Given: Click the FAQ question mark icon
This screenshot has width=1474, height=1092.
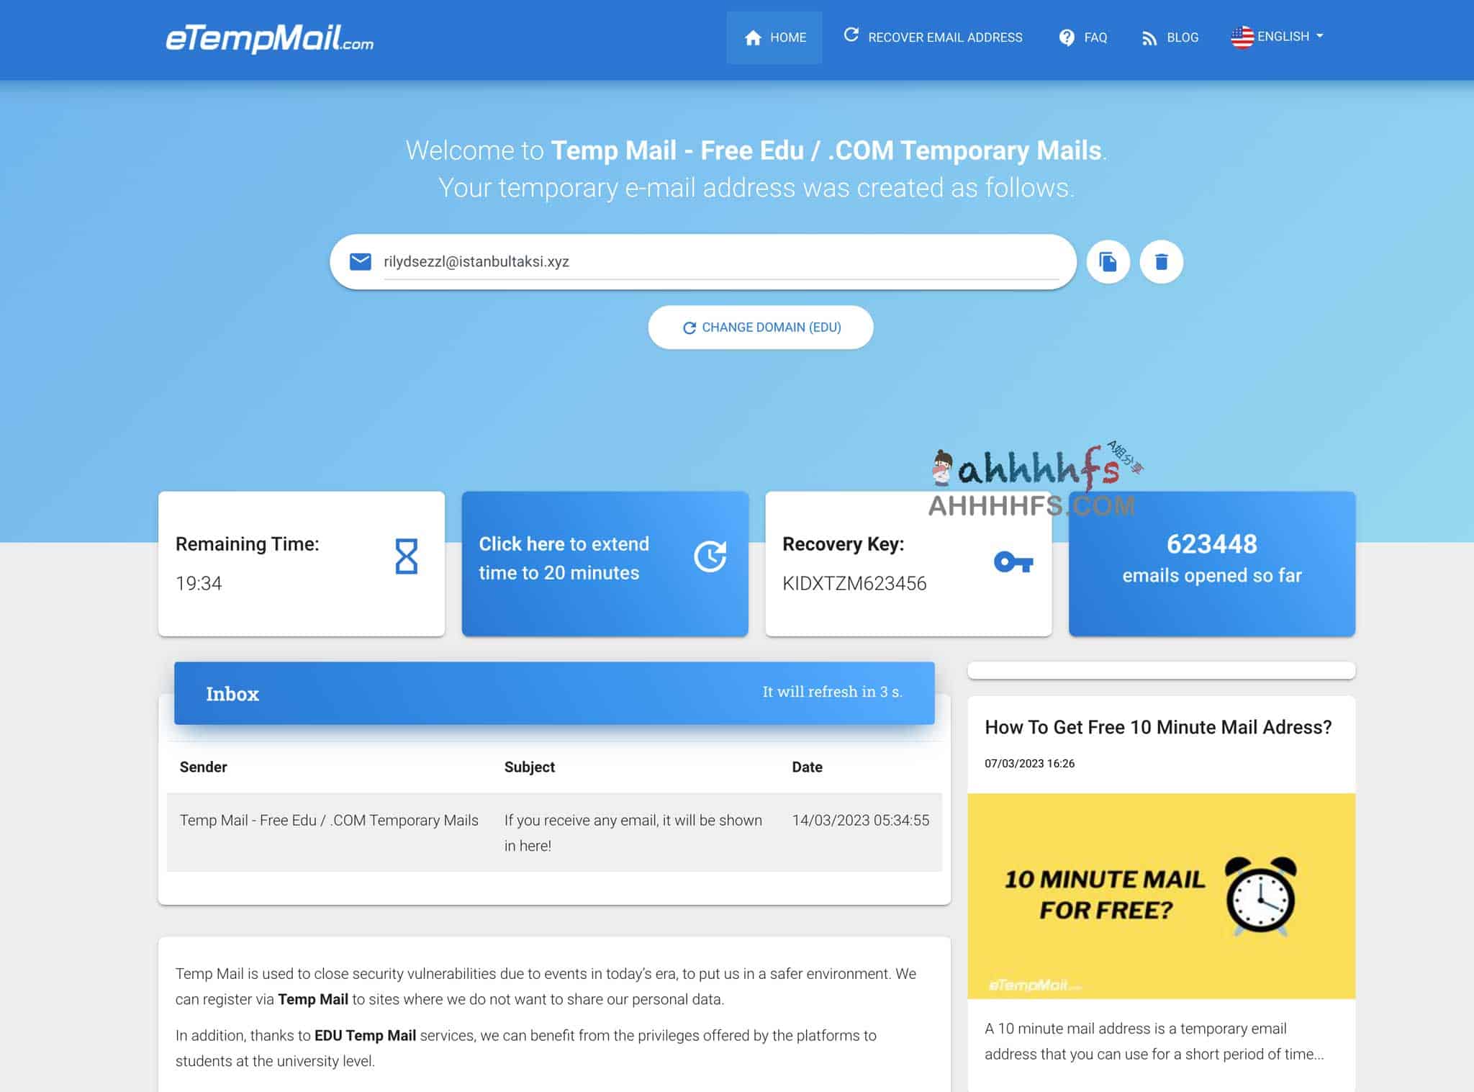Looking at the screenshot, I should point(1066,37).
